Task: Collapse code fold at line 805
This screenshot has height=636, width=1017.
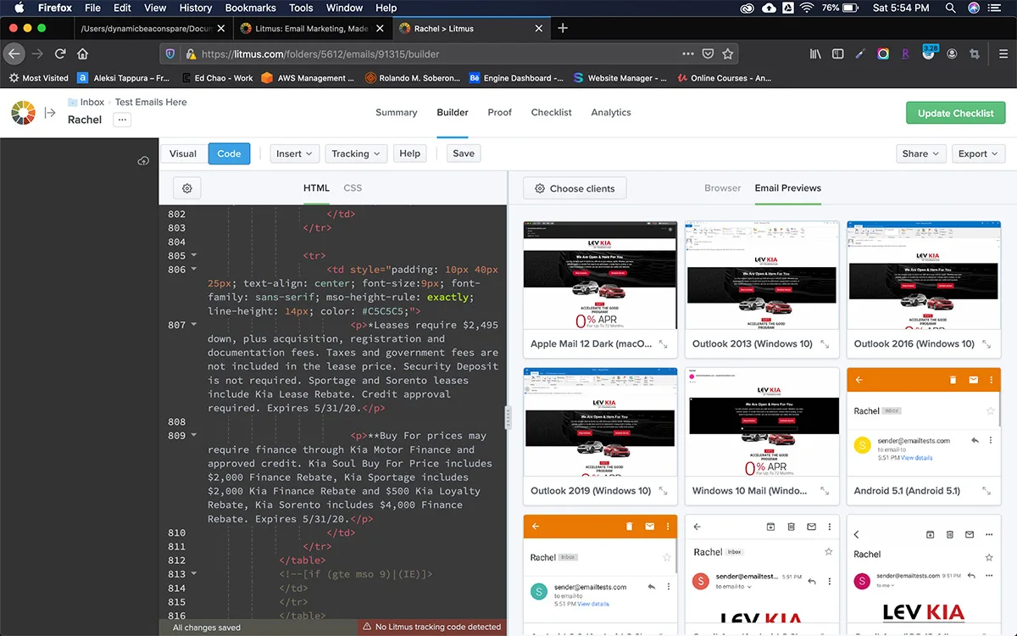Action: tap(194, 255)
